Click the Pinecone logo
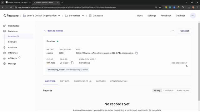Viewport: 200px width, 112px height. point(11,16)
